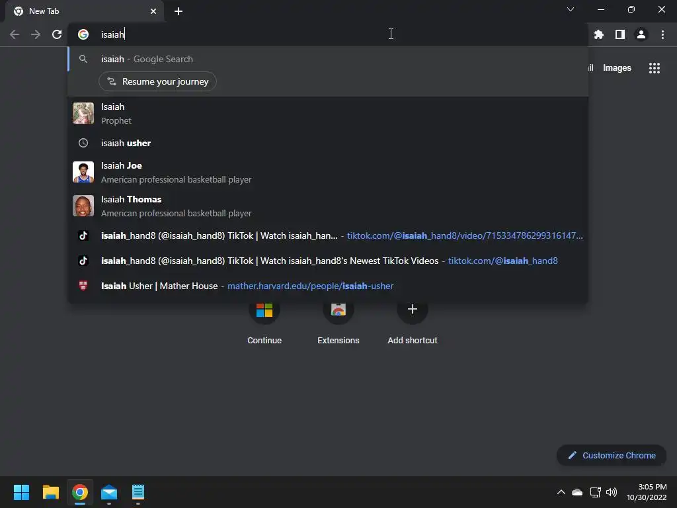Screen dimensions: 677x508
Task: Open the Notepad taskbar icon
Action: click(x=138, y=492)
